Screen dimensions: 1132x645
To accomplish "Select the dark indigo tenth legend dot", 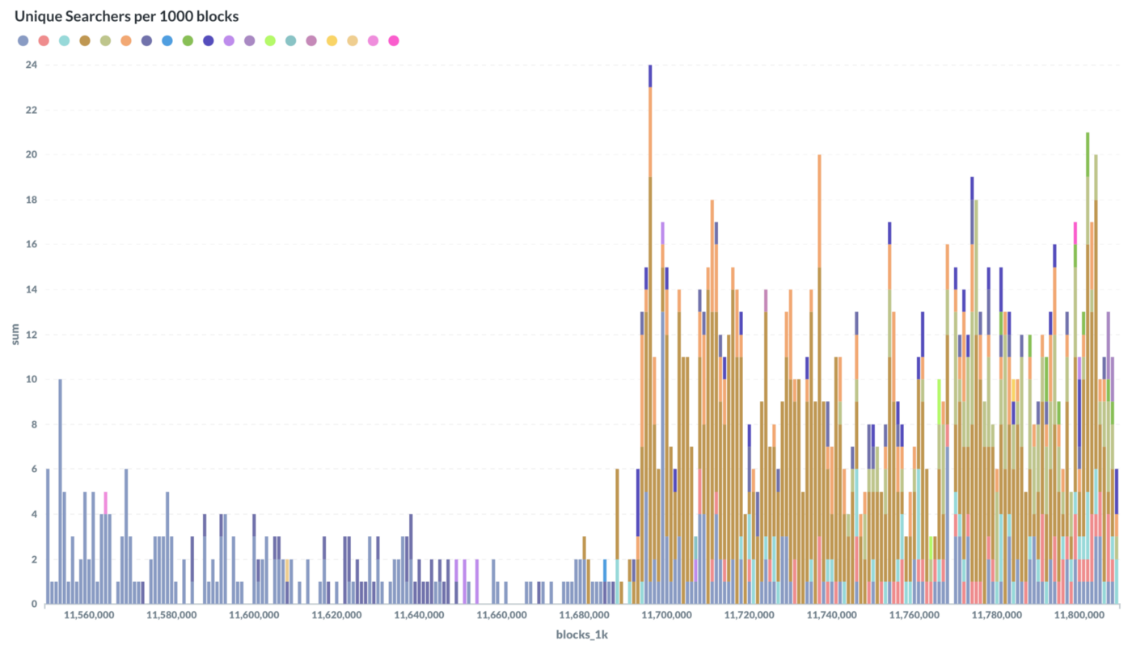I will (x=209, y=40).
